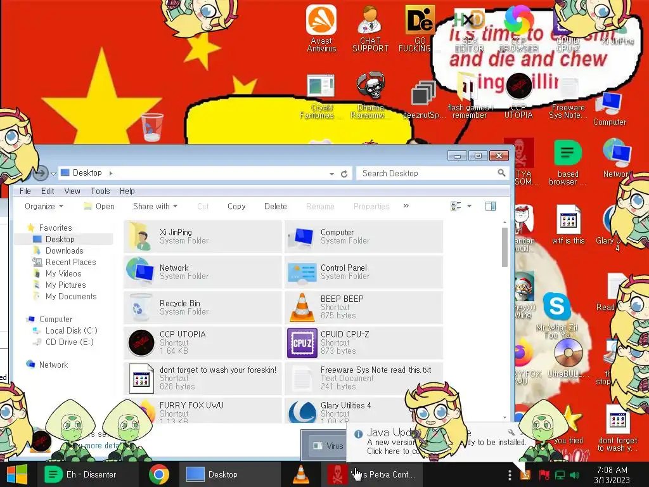Open the CCP UTOPIA desktop icon
Image resolution: width=649 pixels, height=487 pixels.
(x=518, y=95)
